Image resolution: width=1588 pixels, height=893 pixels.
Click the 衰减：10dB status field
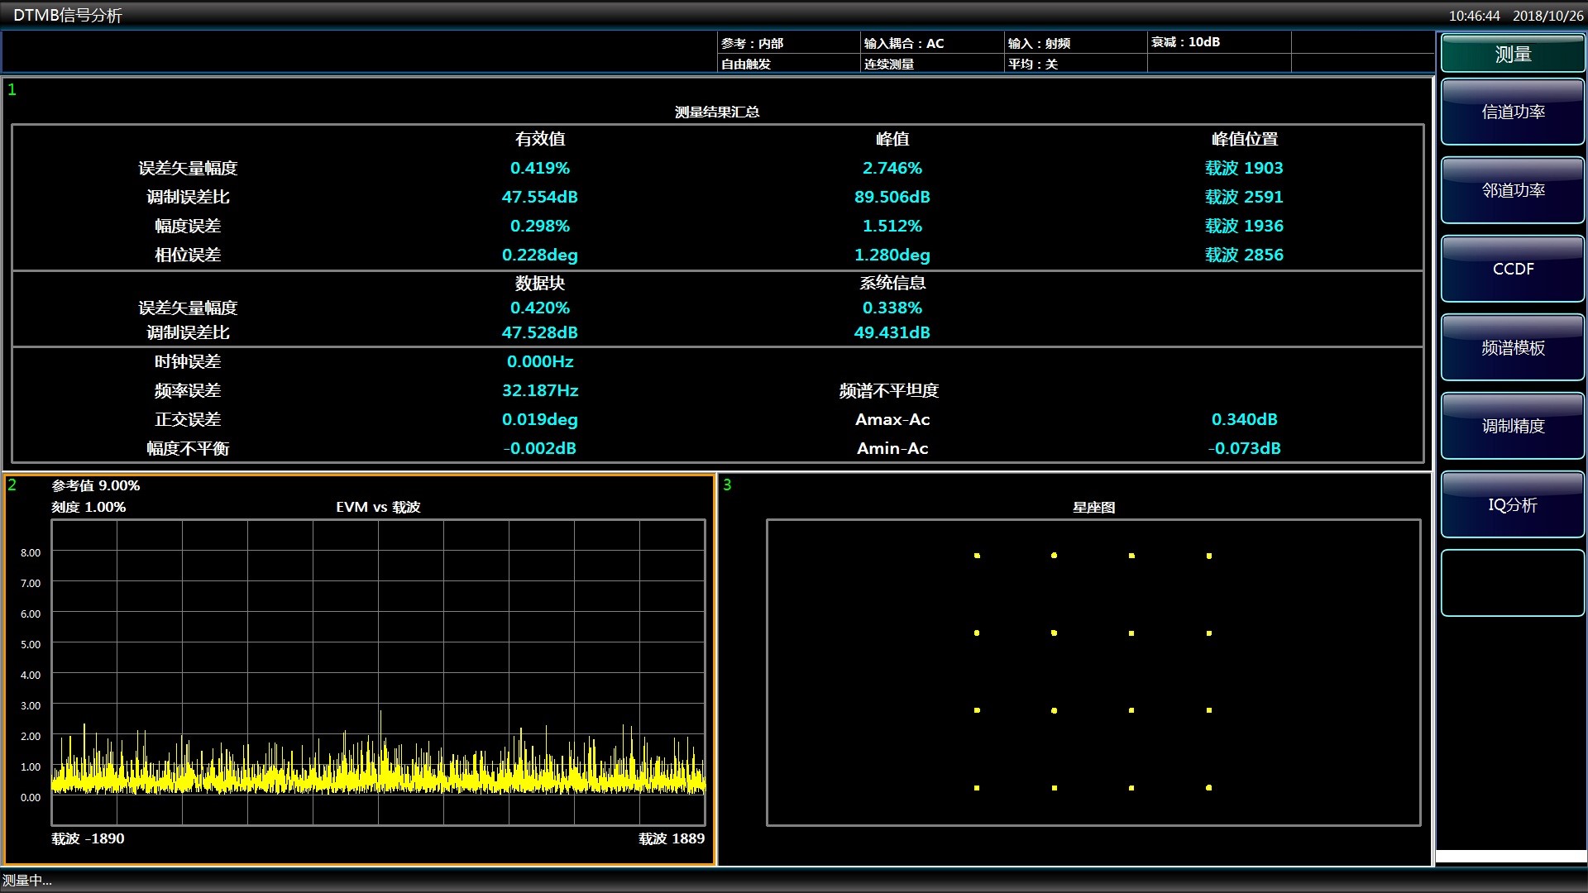tap(1185, 42)
